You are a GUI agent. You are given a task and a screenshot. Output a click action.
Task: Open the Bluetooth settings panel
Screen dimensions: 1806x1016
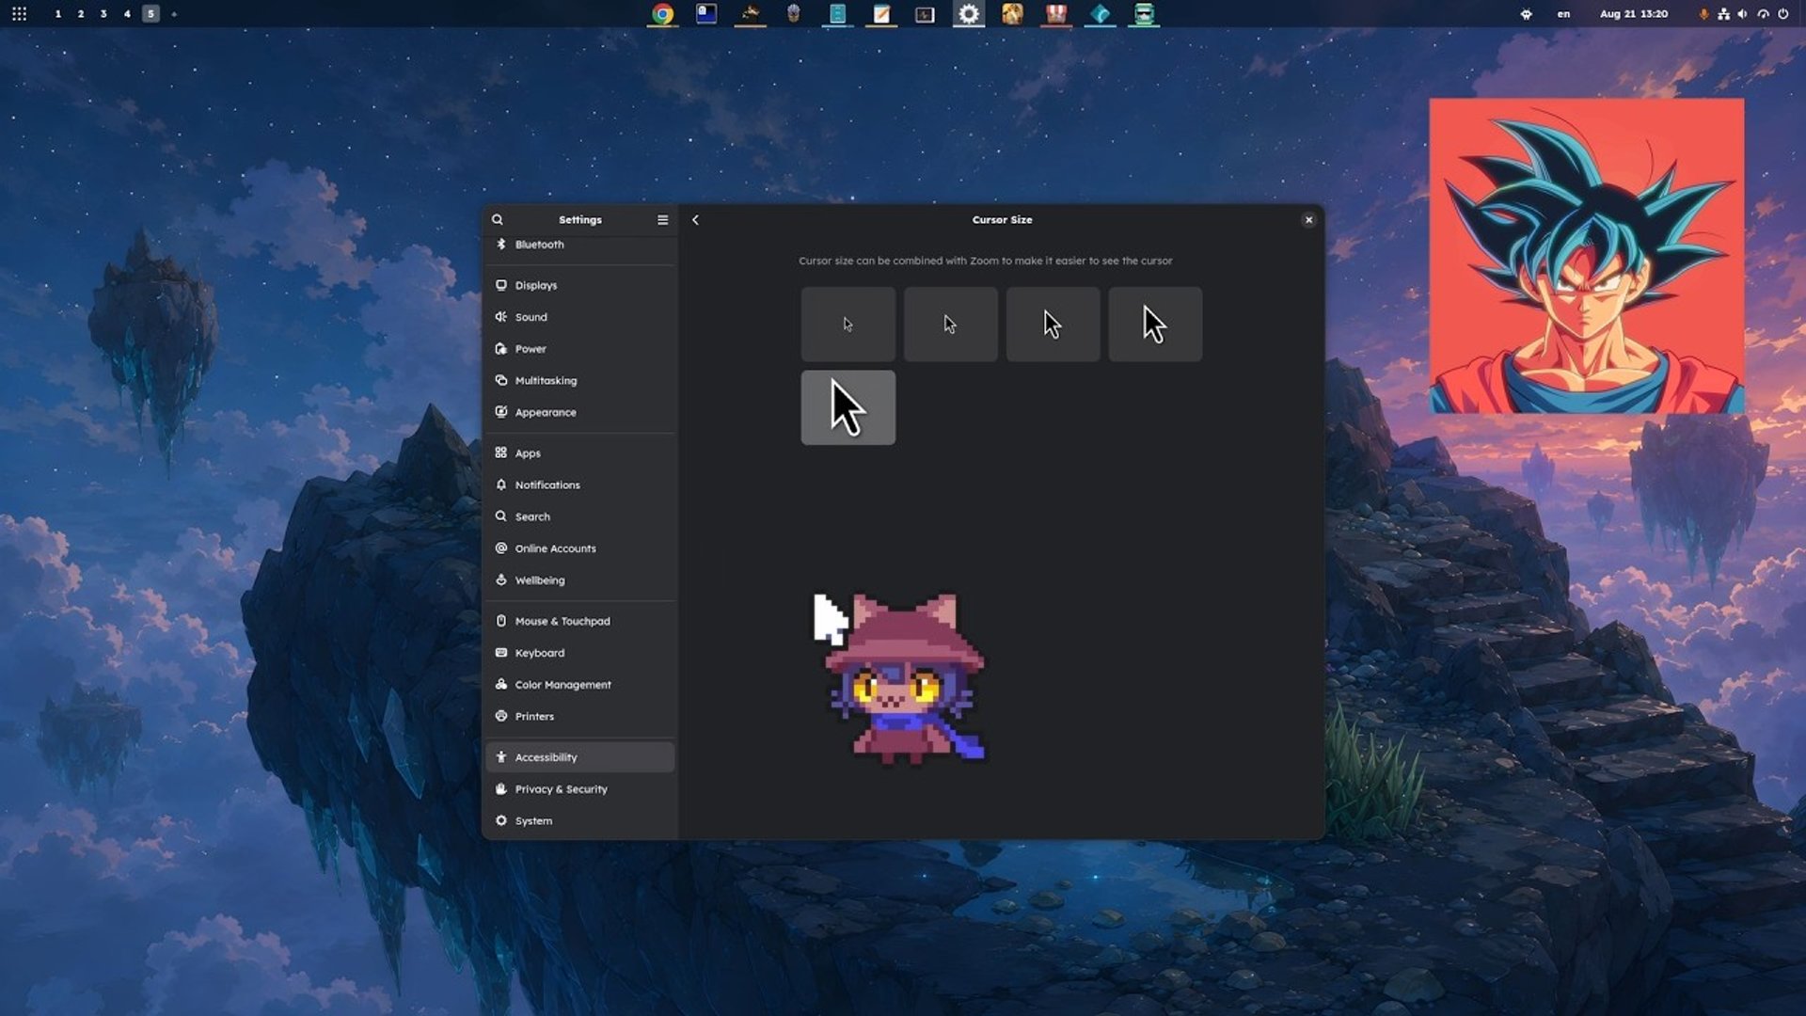click(x=580, y=245)
